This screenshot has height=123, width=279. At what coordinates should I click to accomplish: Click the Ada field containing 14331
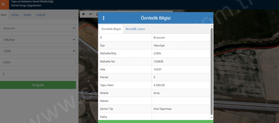pos(38,62)
